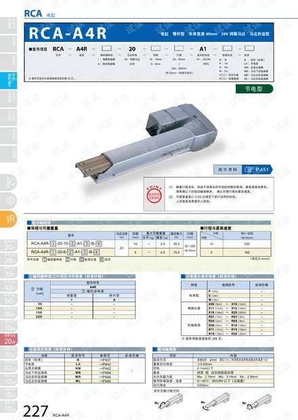Click the RCA header text at page top

click(x=33, y=14)
